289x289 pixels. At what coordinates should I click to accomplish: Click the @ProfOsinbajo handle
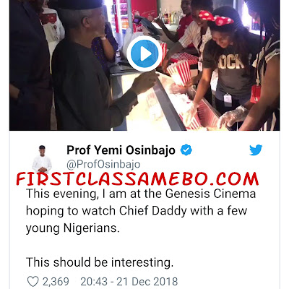(x=103, y=165)
